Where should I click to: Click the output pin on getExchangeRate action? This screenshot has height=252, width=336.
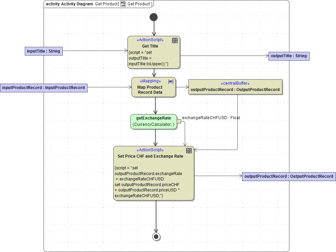pos(179,122)
